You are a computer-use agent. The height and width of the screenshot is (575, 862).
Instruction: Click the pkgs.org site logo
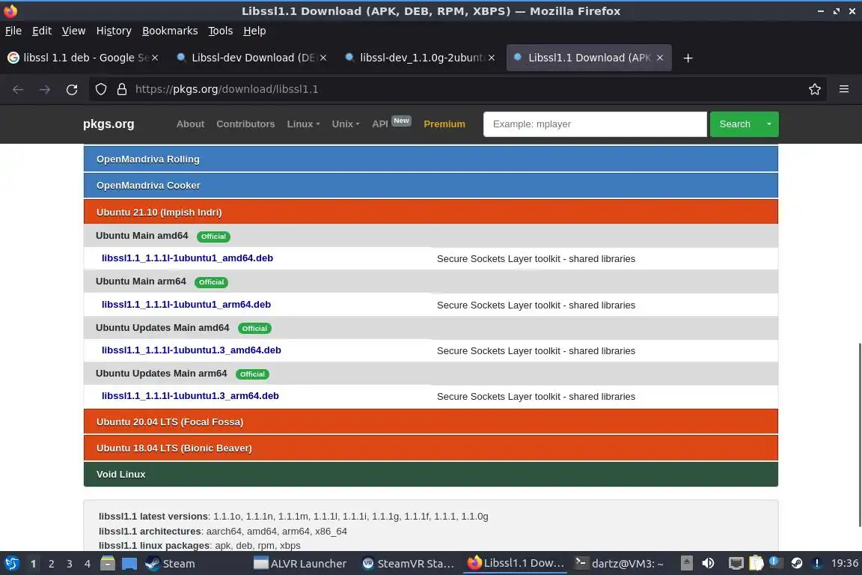[x=108, y=124]
